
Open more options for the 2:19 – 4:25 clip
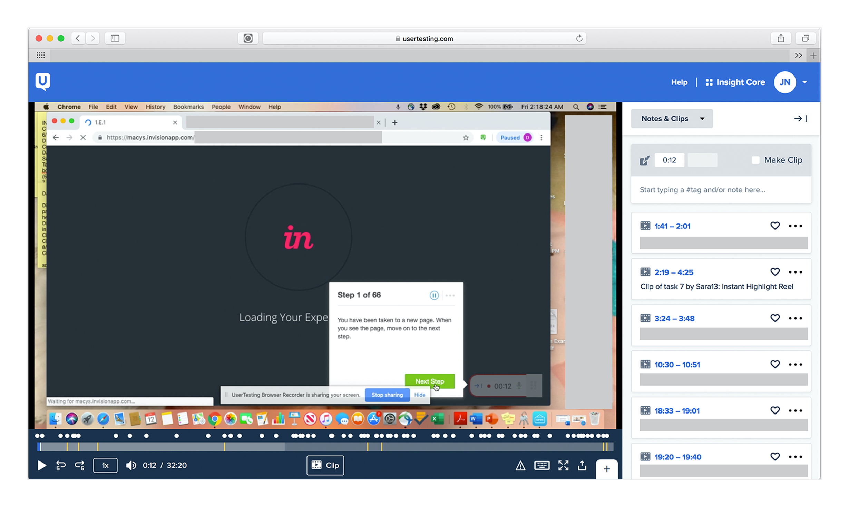795,272
